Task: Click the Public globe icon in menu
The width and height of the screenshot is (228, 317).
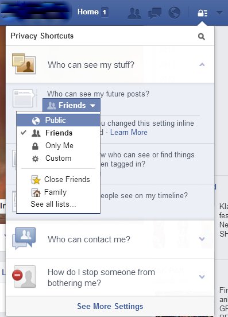Action: click(x=36, y=121)
